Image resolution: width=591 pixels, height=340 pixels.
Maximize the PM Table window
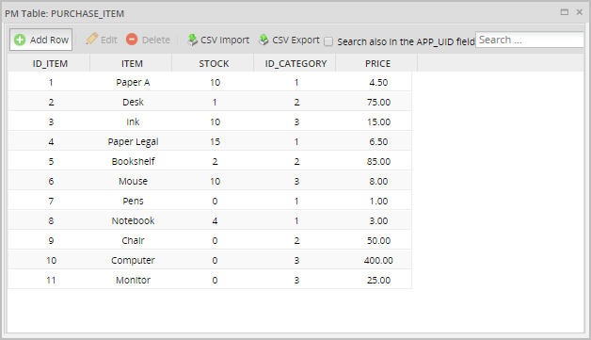565,12
